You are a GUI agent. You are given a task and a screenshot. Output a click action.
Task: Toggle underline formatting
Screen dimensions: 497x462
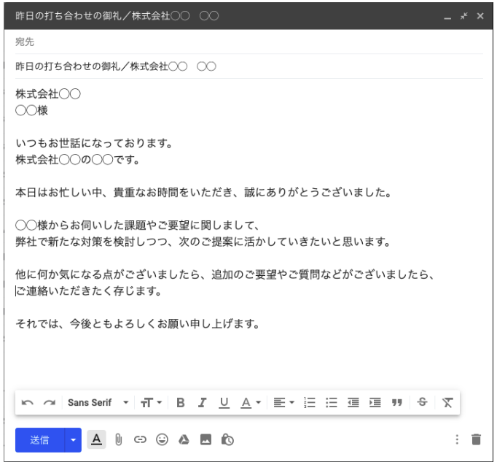(x=224, y=402)
